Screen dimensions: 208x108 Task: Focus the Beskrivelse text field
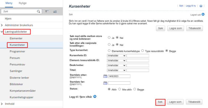point(138,65)
